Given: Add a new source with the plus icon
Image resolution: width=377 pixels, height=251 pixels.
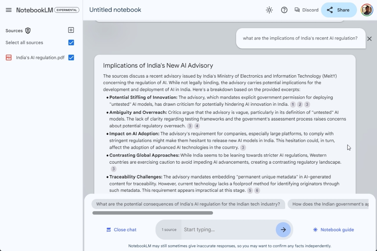Looking at the screenshot, I should pyautogui.click(x=71, y=30).
